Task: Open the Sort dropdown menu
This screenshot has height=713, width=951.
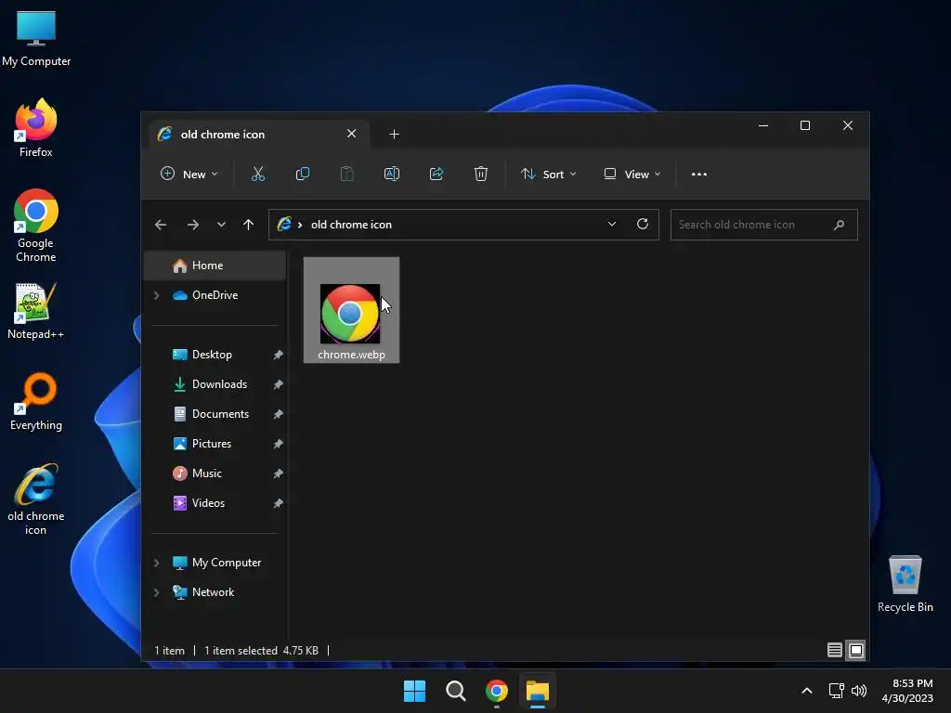Action: tap(548, 174)
